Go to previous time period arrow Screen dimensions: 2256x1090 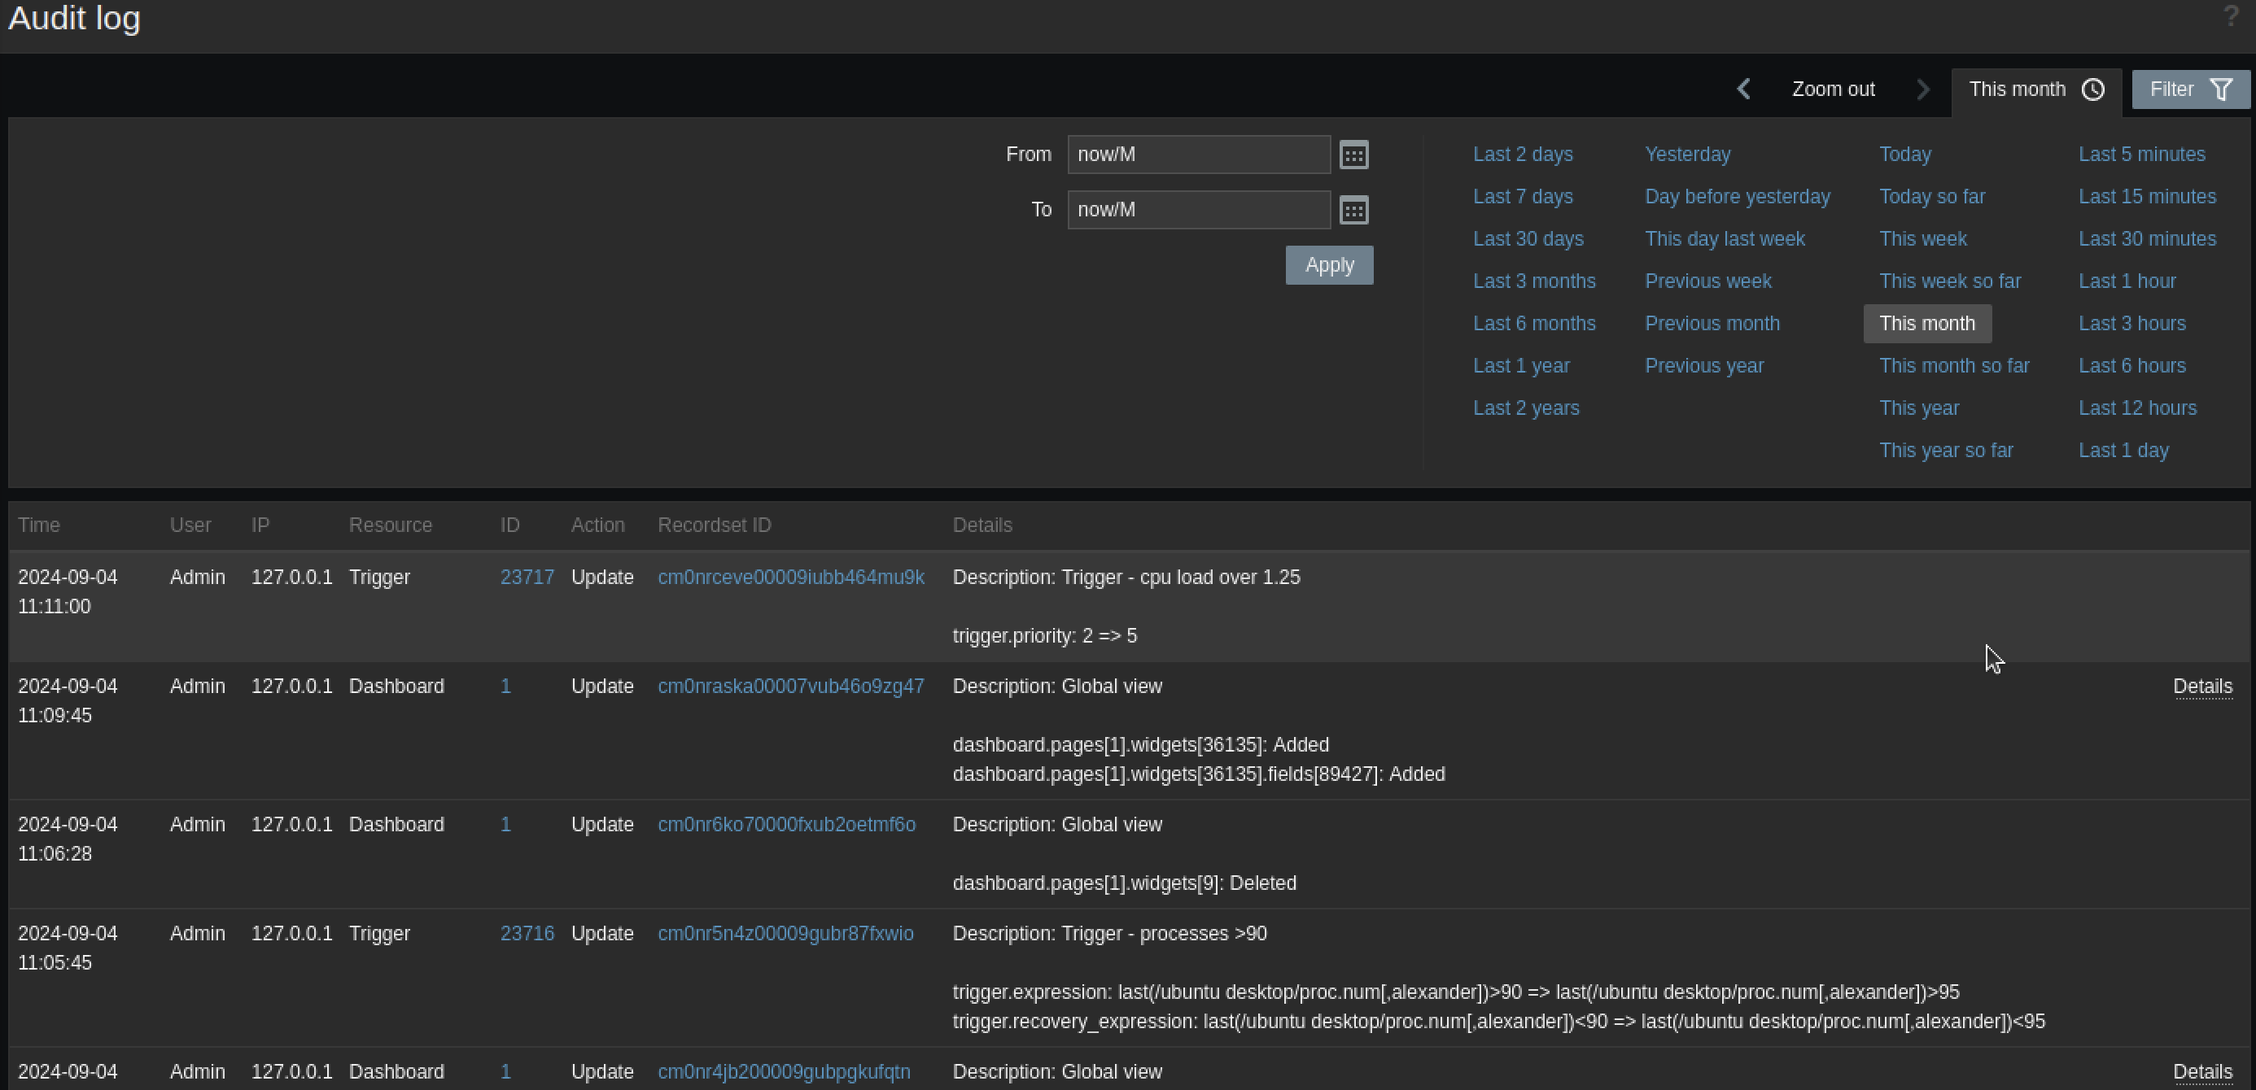coord(1743,89)
